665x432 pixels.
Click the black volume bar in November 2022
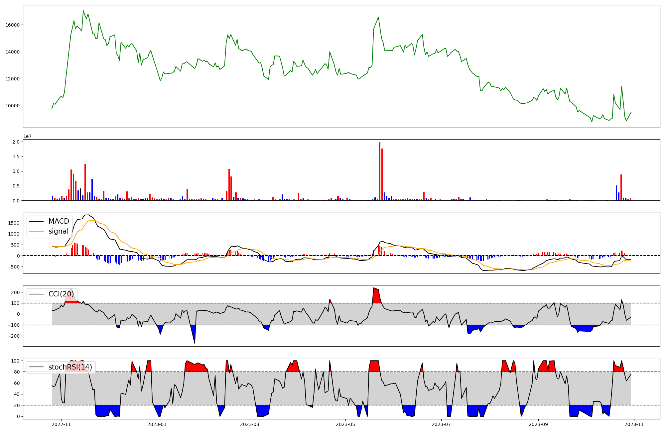tap(80, 194)
